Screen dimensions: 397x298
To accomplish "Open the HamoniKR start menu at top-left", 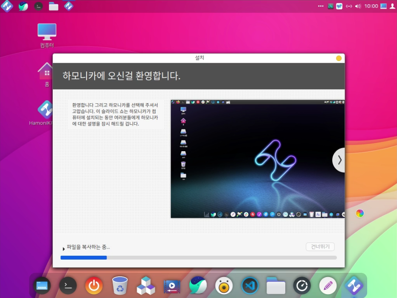I will click(x=7, y=6).
